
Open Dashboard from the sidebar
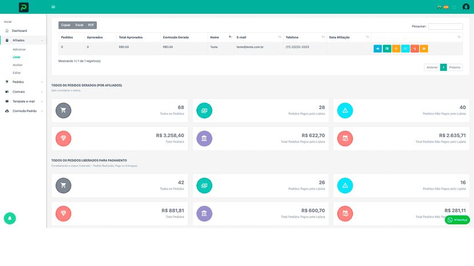[19, 31]
